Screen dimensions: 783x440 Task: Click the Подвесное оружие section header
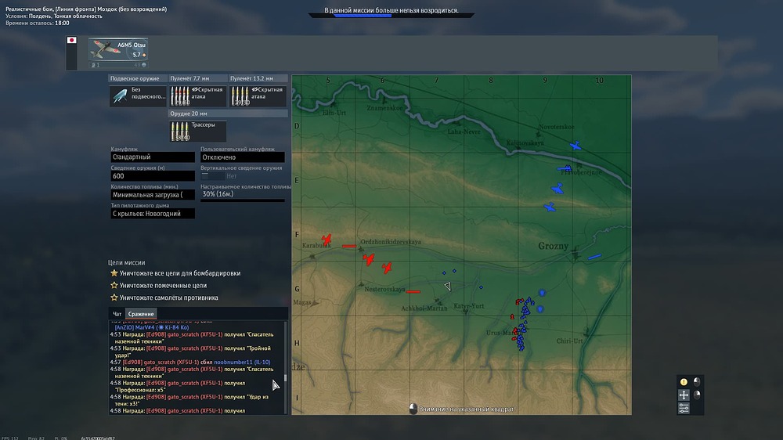tap(138, 78)
